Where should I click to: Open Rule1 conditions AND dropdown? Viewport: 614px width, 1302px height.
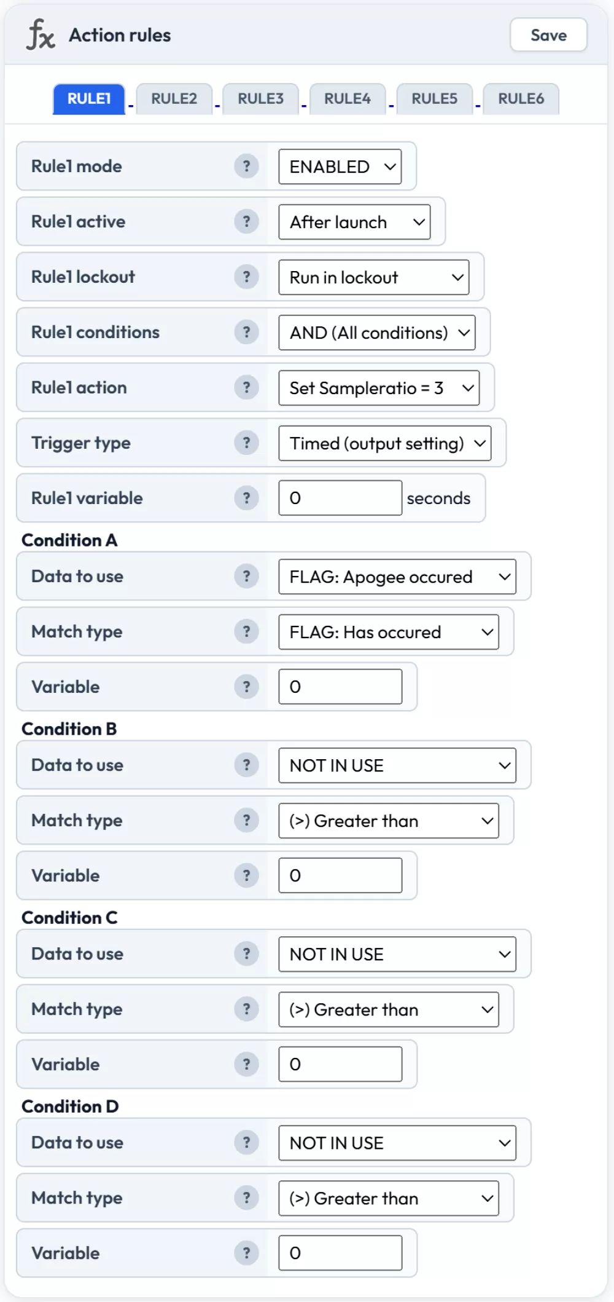pos(376,333)
